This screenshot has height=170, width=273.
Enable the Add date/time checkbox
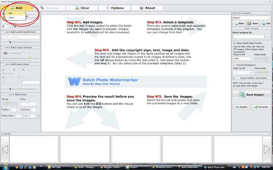[2, 64]
